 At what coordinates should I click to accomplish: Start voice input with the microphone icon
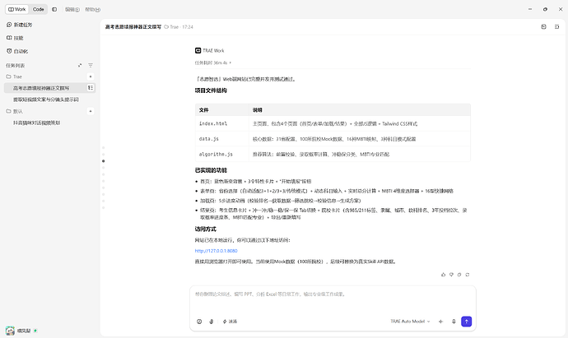click(x=454, y=322)
